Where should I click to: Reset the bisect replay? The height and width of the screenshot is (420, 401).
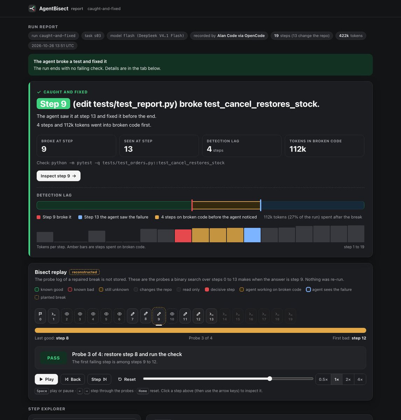(x=127, y=379)
